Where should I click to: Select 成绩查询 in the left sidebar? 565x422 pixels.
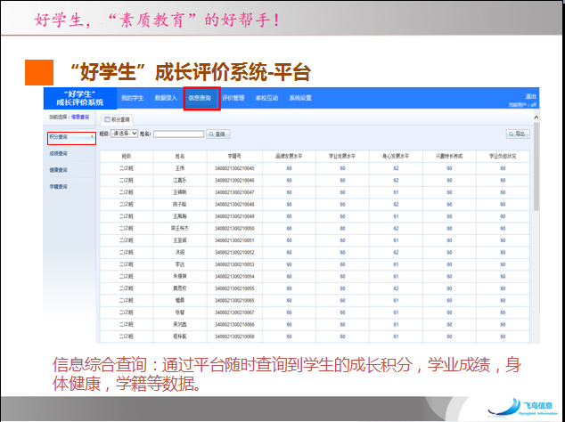[59, 153]
